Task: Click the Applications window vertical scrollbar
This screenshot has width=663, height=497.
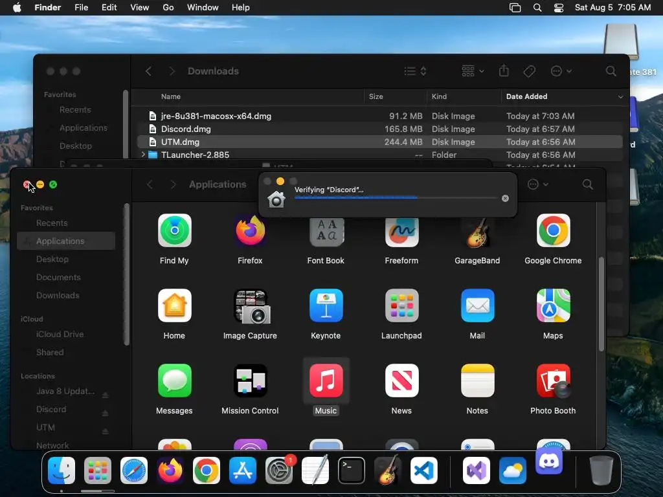Action: tap(601, 304)
